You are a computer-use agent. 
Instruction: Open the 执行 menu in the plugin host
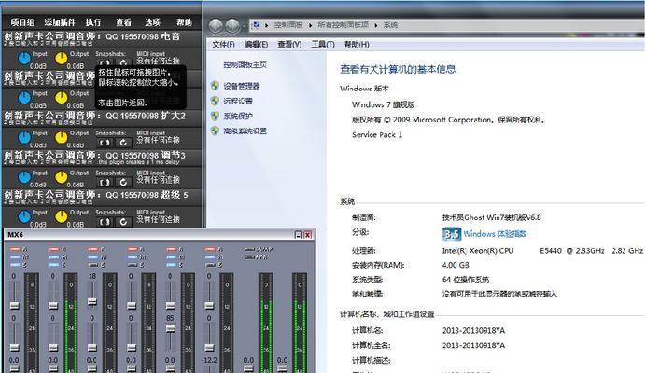[93, 22]
